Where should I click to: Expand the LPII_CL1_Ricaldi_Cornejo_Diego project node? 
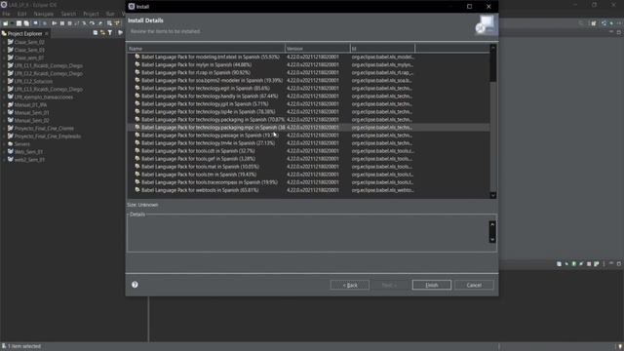(4, 65)
